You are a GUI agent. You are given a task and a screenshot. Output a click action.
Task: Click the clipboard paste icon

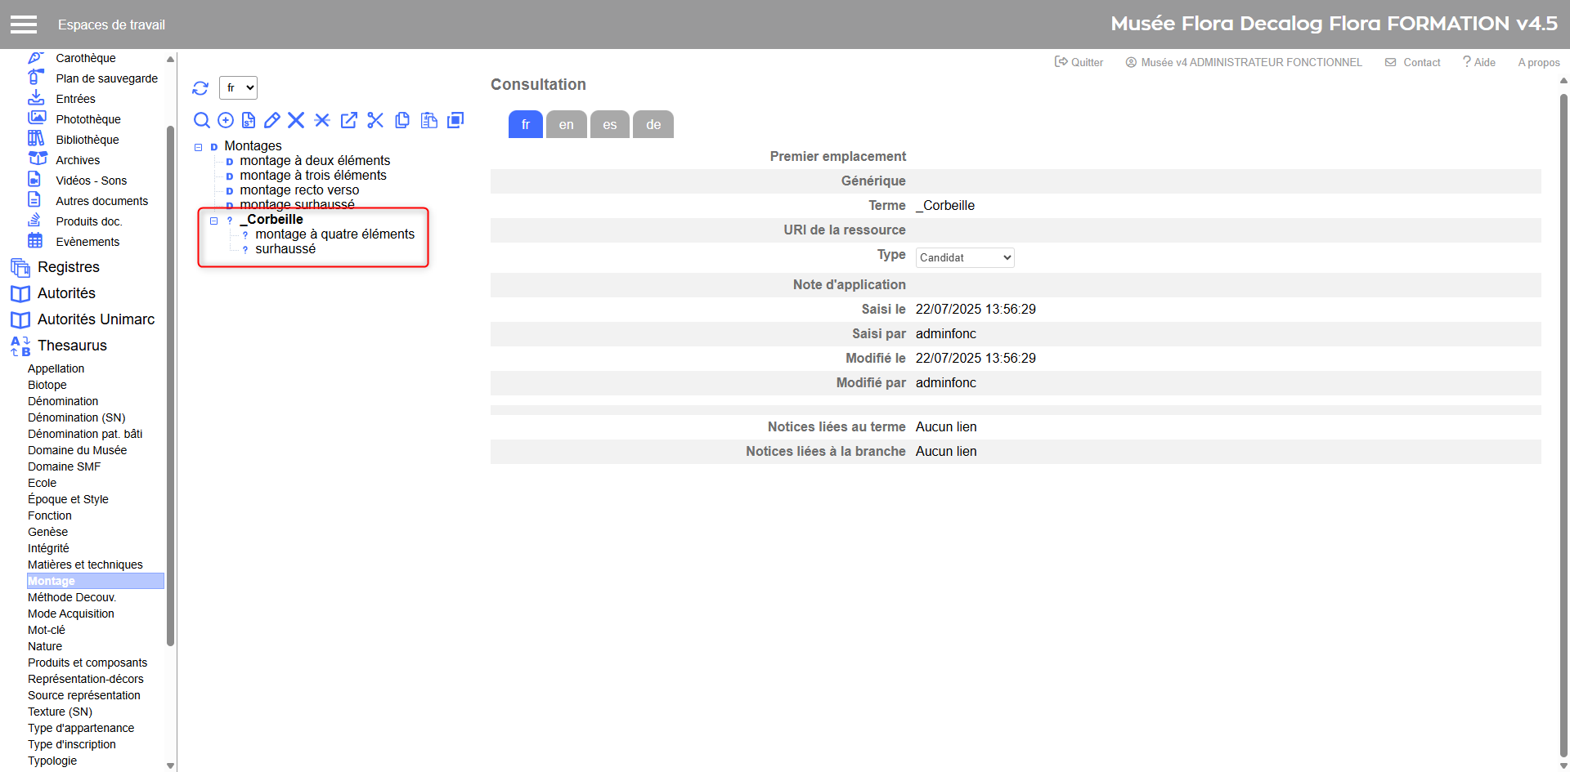click(428, 121)
